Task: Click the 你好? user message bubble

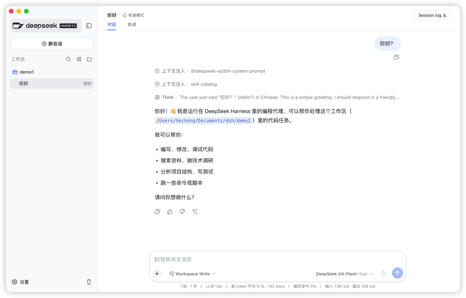Action: (x=387, y=43)
